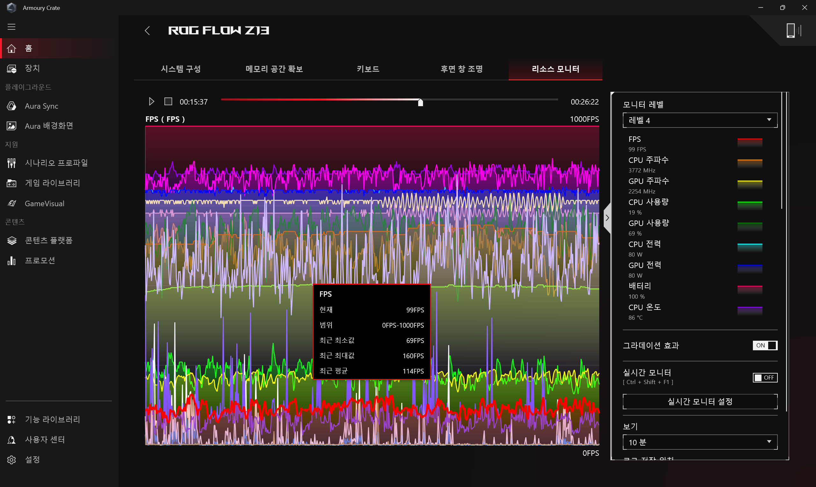Stop the monitor log playback
This screenshot has width=816, height=487.
point(168,102)
